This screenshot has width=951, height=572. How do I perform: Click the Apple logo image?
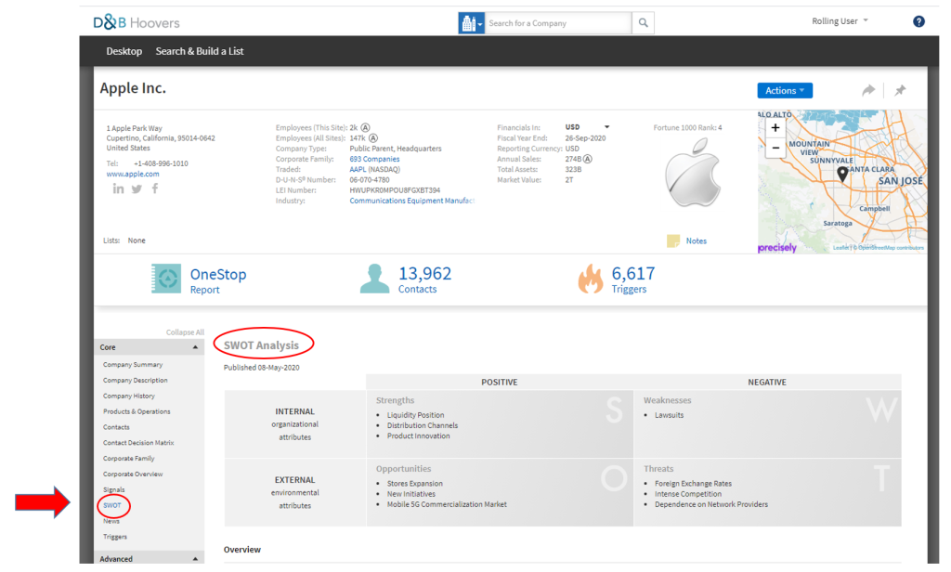click(x=693, y=173)
